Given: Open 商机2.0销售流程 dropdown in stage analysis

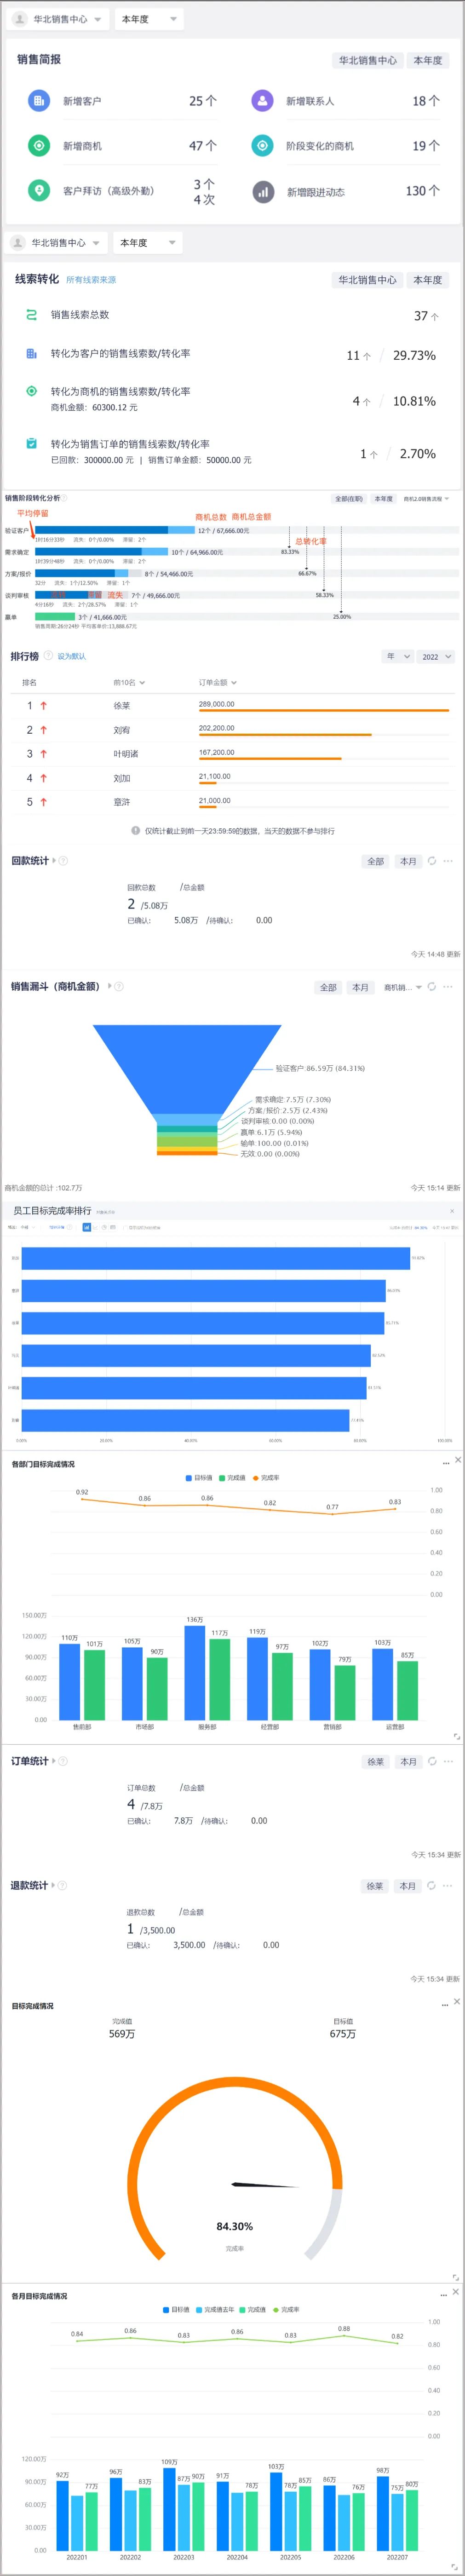Looking at the screenshot, I should (426, 499).
